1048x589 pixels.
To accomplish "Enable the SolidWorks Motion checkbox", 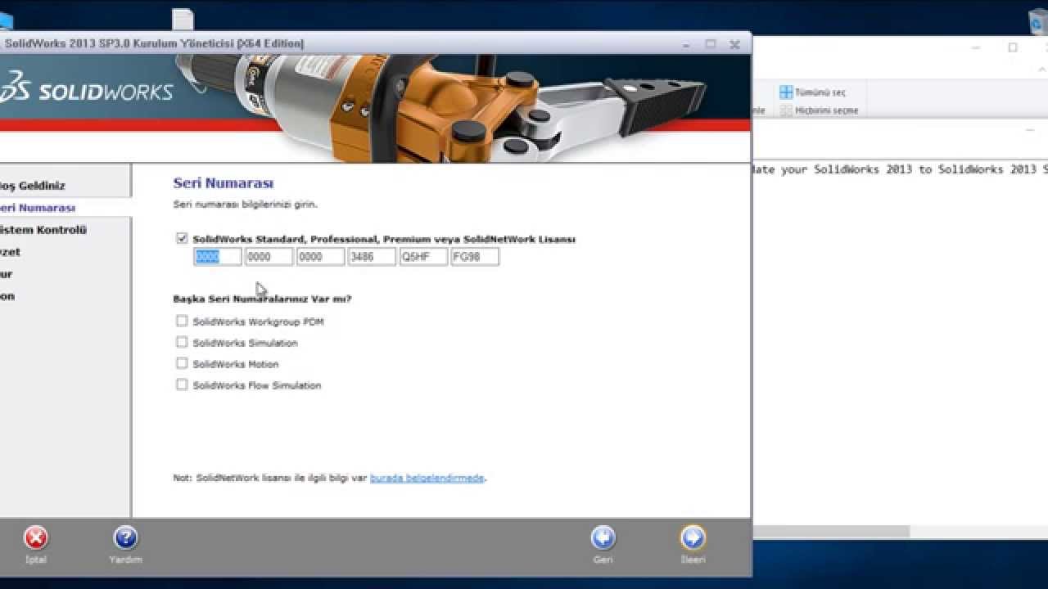I will (182, 364).
